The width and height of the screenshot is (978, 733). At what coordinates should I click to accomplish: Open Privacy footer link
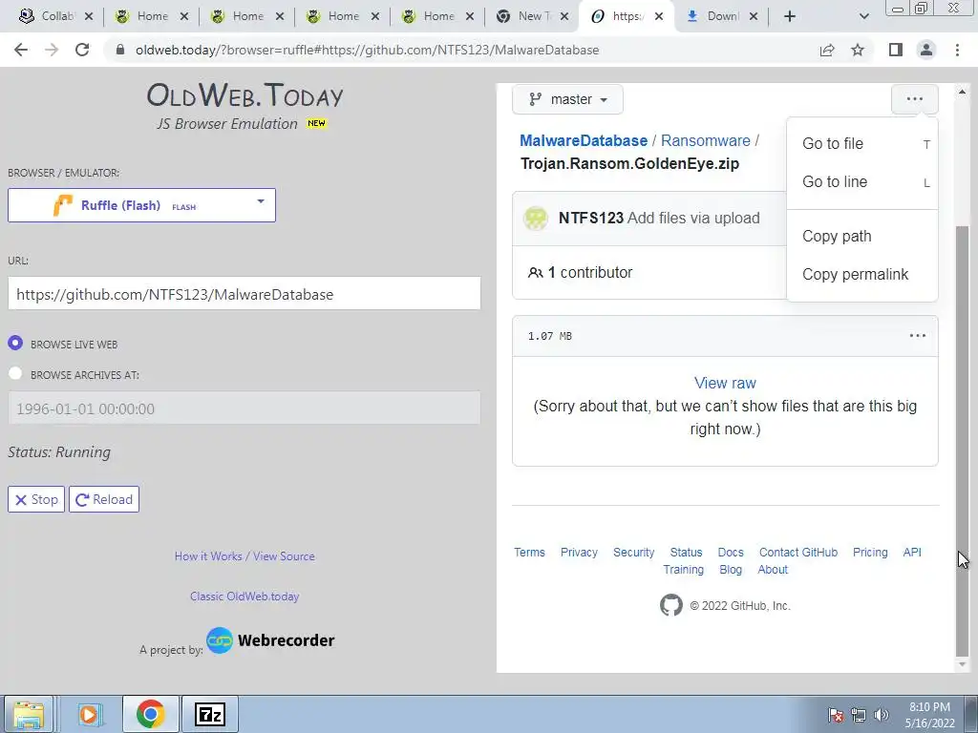(x=579, y=553)
